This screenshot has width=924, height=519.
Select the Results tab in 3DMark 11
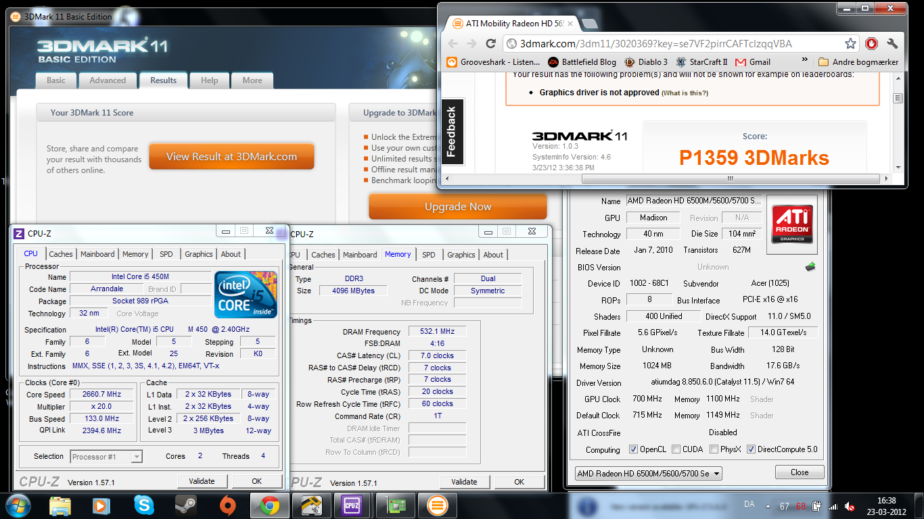tap(164, 80)
